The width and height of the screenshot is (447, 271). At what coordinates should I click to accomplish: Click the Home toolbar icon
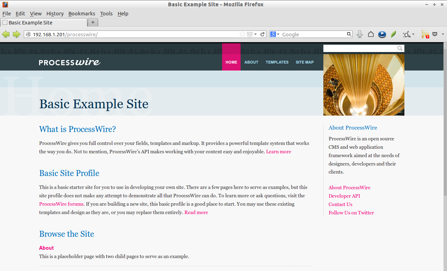click(x=371, y=34)
